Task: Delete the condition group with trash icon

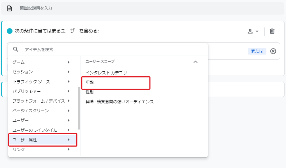Action: point(272,31)
